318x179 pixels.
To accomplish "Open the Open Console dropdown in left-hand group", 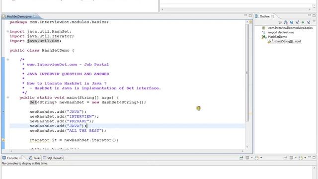I will coord(261,158).
